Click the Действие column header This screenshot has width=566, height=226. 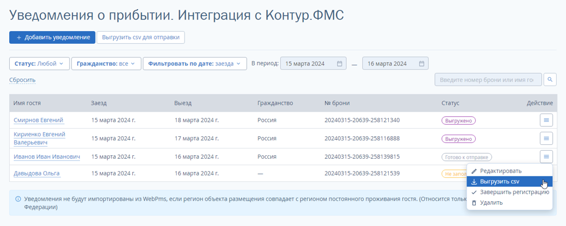click(540, 104)
